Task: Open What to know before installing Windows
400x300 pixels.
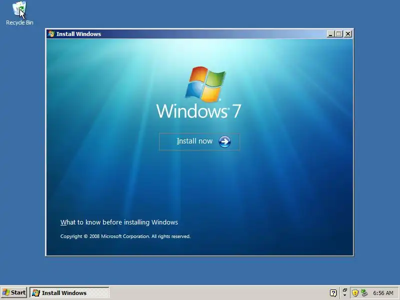Action: point(119,222)
